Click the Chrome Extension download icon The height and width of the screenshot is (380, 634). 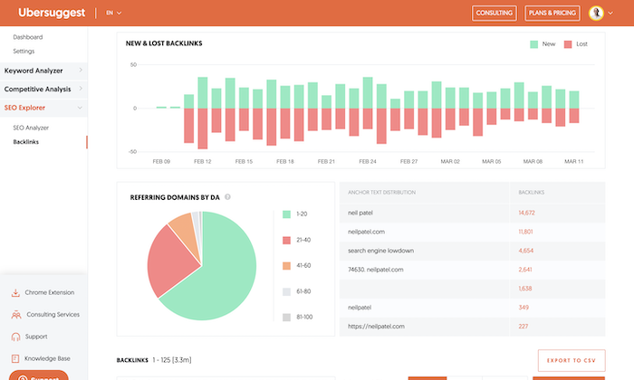(x=15, y=293)
